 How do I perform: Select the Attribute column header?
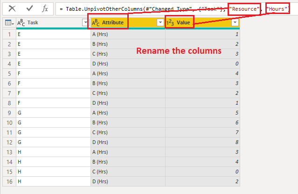pos(128,23)
